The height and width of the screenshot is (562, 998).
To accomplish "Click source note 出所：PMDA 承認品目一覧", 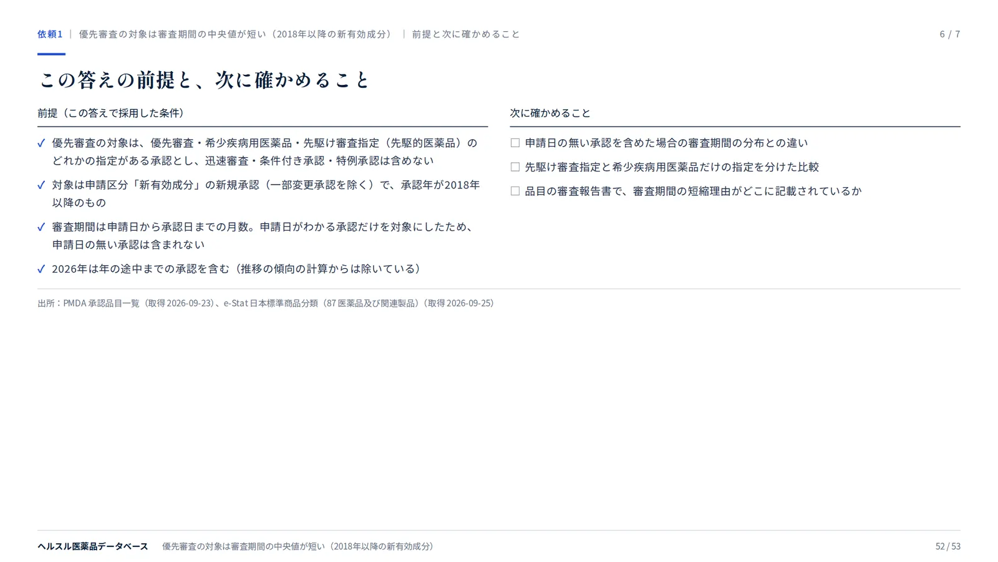I will (x=266, y=303).
